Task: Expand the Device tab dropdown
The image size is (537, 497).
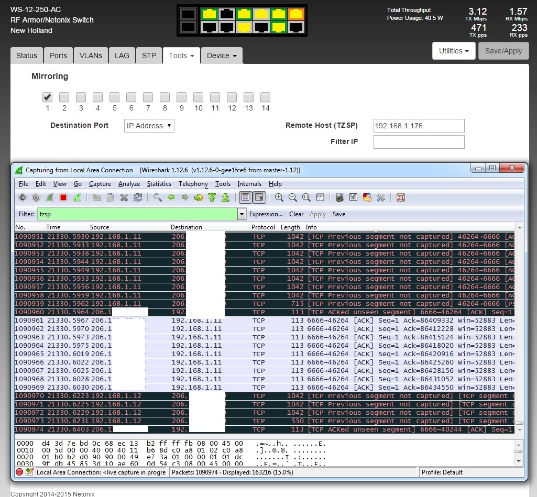Action: [222, 56]
